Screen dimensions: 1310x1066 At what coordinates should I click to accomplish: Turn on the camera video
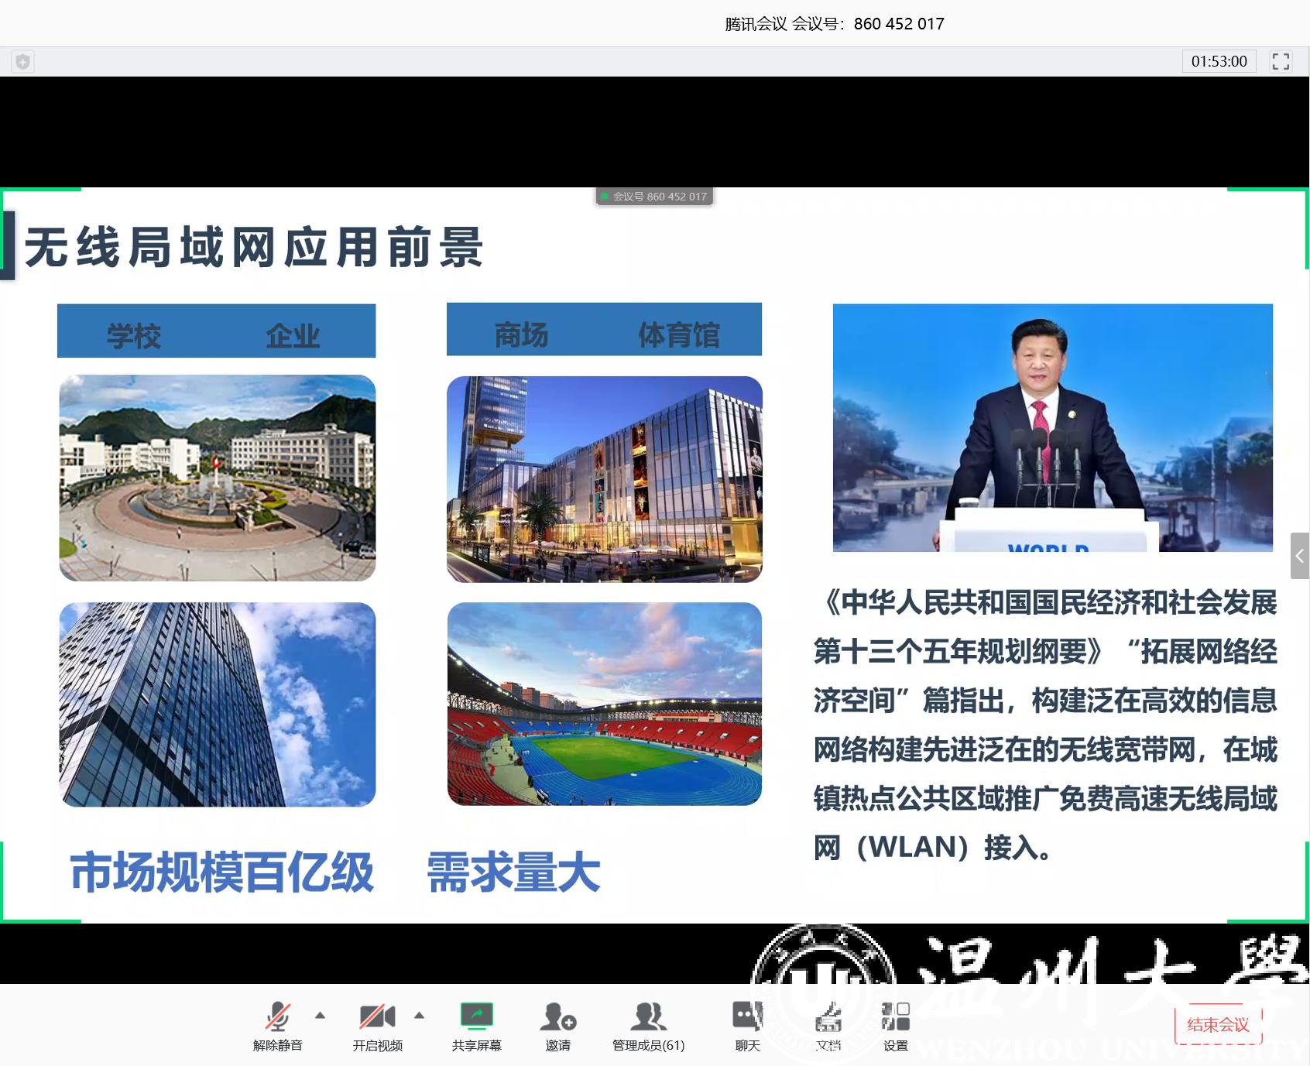pos(377,1023)
